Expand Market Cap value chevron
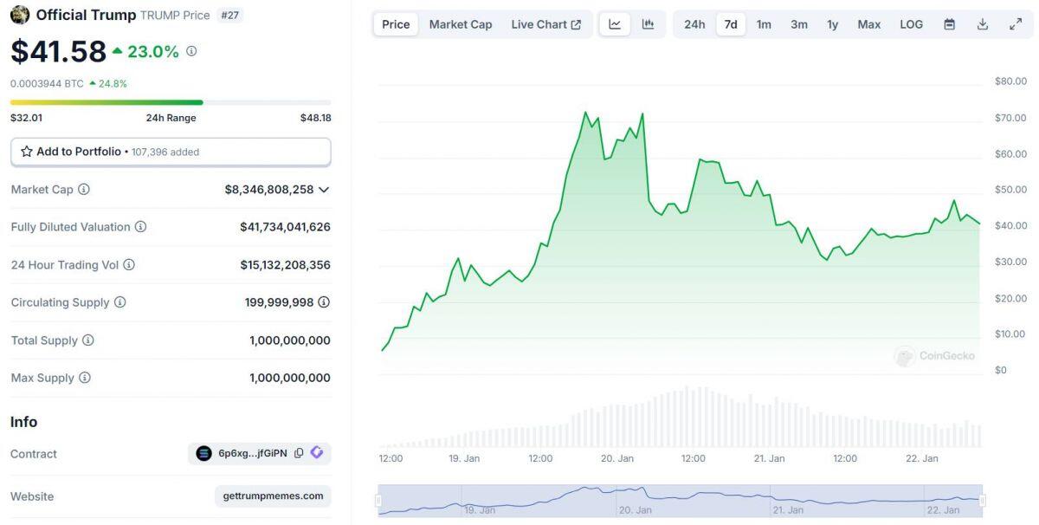Viewport: 1039px width, 525px height. (324, 189)
